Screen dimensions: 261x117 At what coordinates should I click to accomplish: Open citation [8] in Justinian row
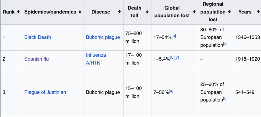click(225, 98)
